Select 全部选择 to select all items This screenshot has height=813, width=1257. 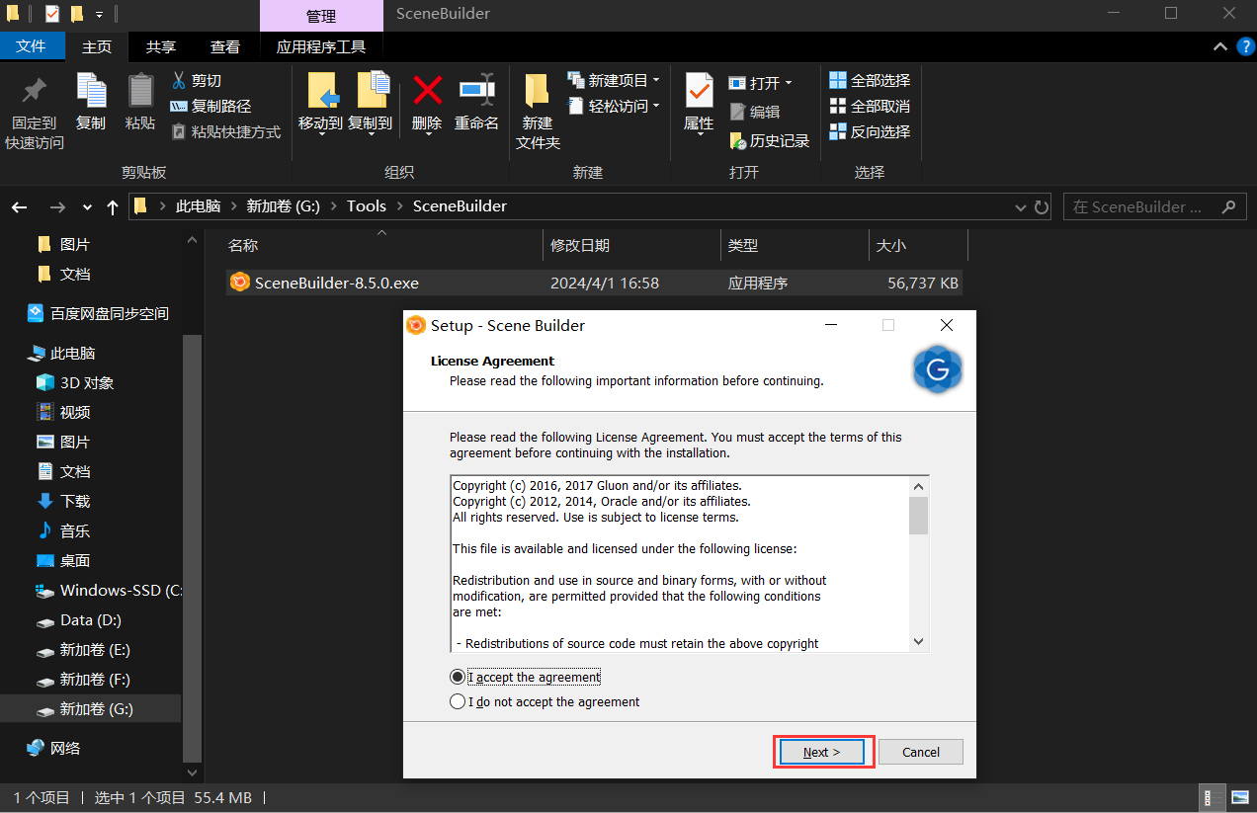click(869, 80)
